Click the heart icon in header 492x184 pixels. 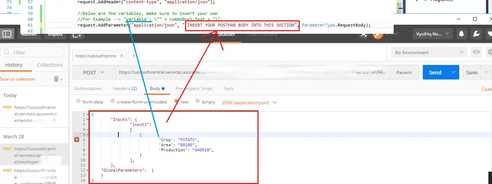tap(489, 34)
